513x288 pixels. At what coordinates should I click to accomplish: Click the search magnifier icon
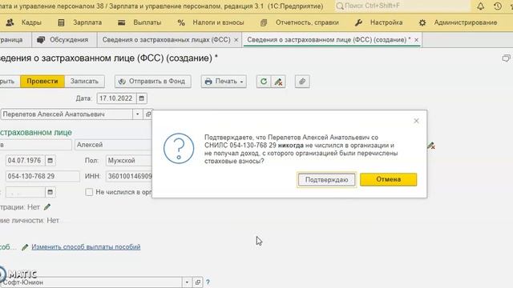tap(340, 6)
